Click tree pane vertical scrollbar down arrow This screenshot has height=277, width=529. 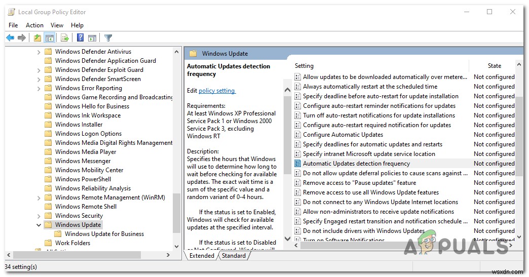pyautogui.click(x=176, y=246)
